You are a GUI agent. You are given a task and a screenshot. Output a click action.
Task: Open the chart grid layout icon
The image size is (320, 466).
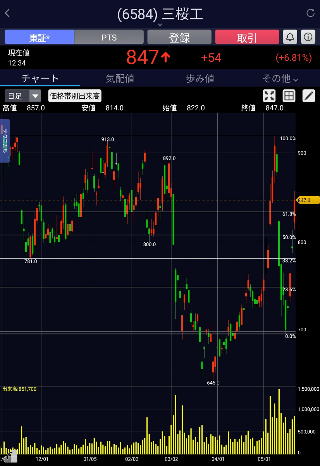pos(289,96)
